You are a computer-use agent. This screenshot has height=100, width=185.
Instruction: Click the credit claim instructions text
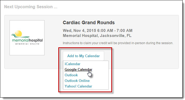118,43
